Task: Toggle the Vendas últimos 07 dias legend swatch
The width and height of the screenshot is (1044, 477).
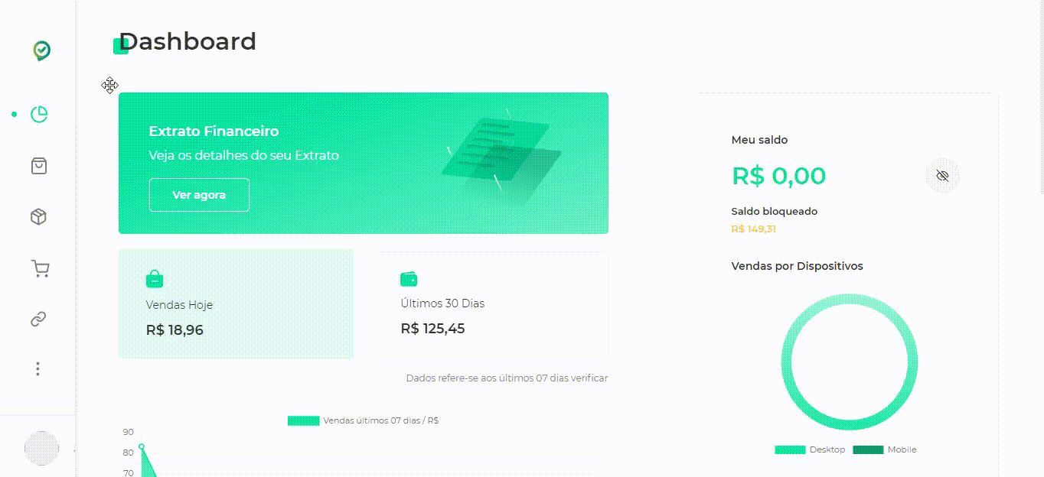Action: (303, 420)
